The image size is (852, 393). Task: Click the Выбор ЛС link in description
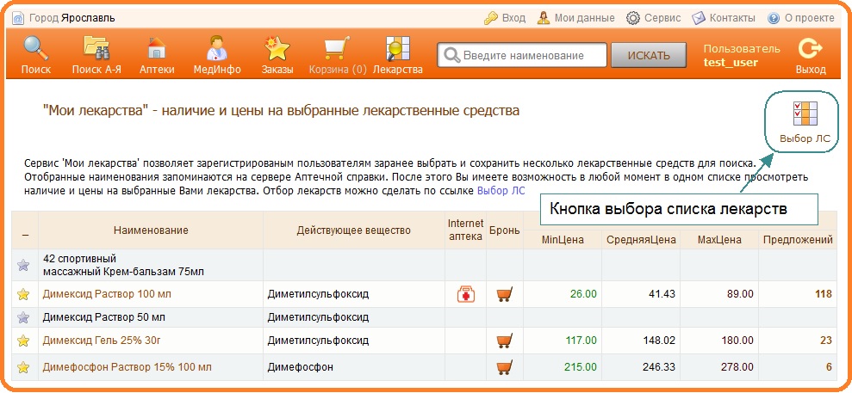coord(501,191)
